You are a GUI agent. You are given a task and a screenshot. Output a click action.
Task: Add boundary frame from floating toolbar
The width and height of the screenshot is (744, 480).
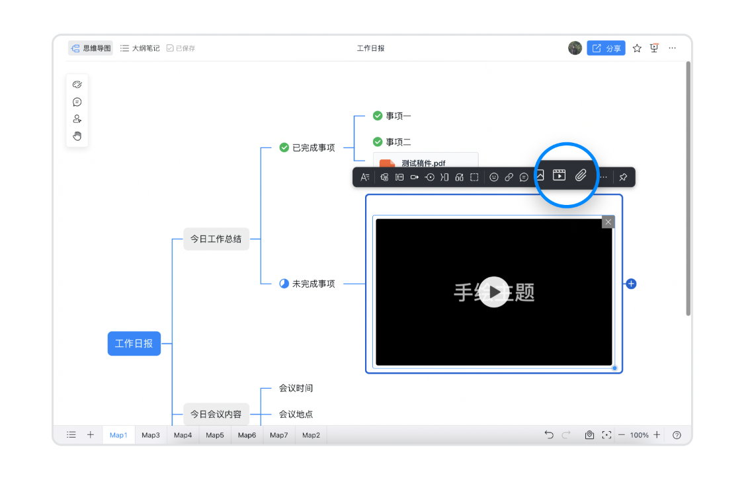point(474,177)
